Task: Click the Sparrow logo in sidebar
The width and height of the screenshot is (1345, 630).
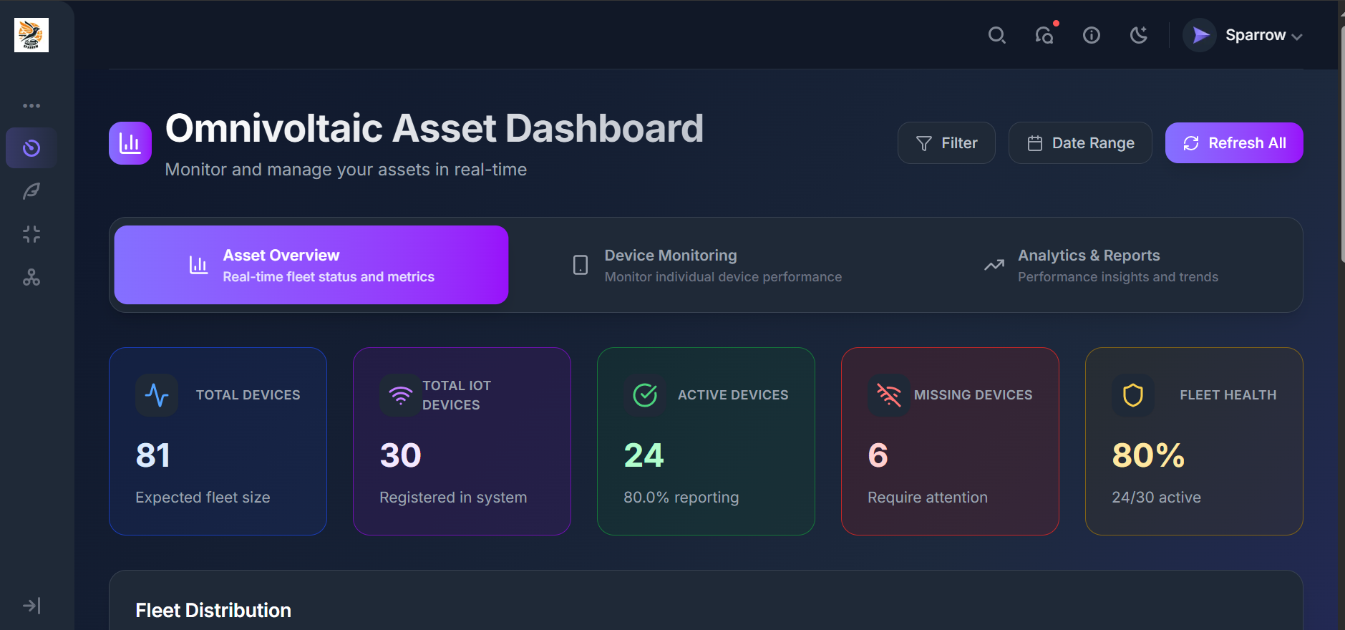Action: (31, 35)
